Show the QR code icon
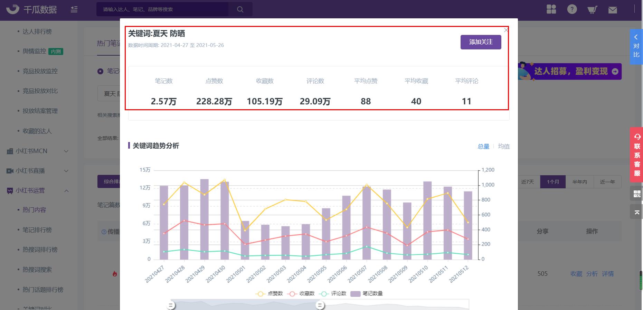This screenshot has width=643, height=310. 637,194
